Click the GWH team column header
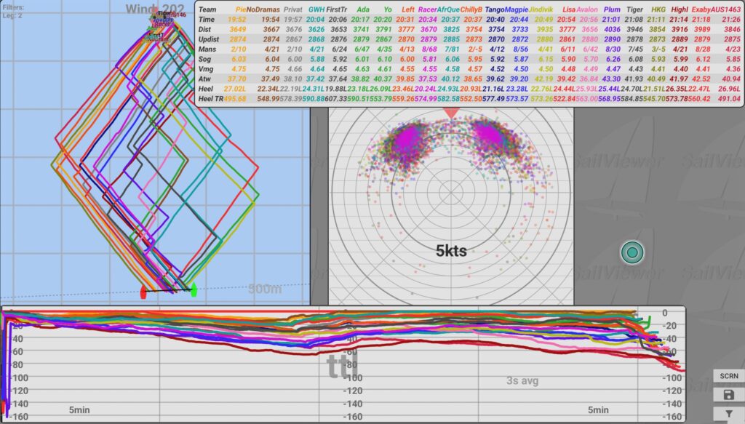Screen dimensions: 745x424 (x=316, y=9)
